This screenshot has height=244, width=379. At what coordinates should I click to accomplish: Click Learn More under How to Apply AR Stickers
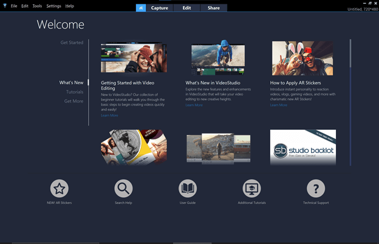point(279,105)
